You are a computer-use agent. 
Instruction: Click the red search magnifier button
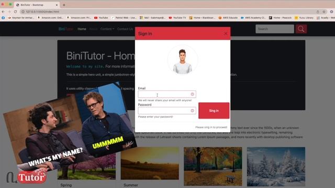click(301, 29)
